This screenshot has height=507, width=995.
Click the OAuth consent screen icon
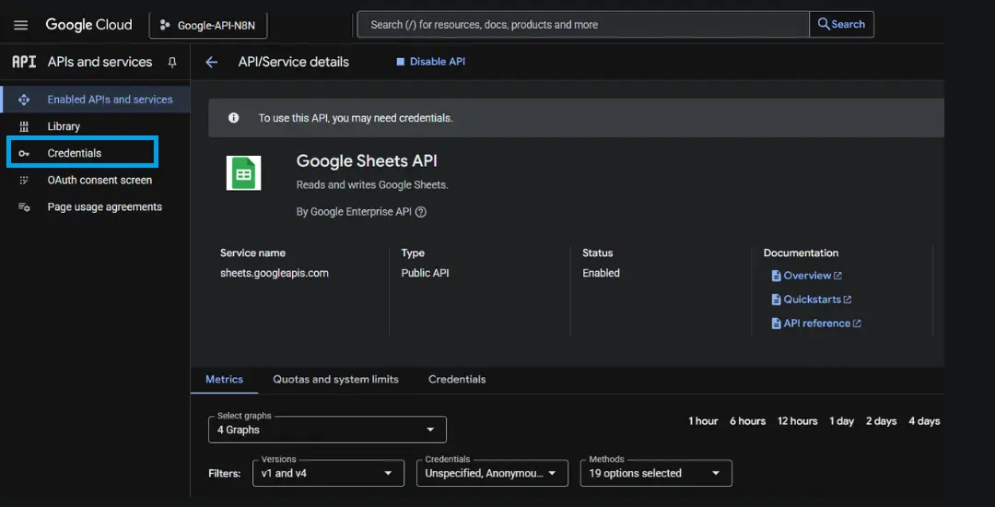click(x=24, y=180)
